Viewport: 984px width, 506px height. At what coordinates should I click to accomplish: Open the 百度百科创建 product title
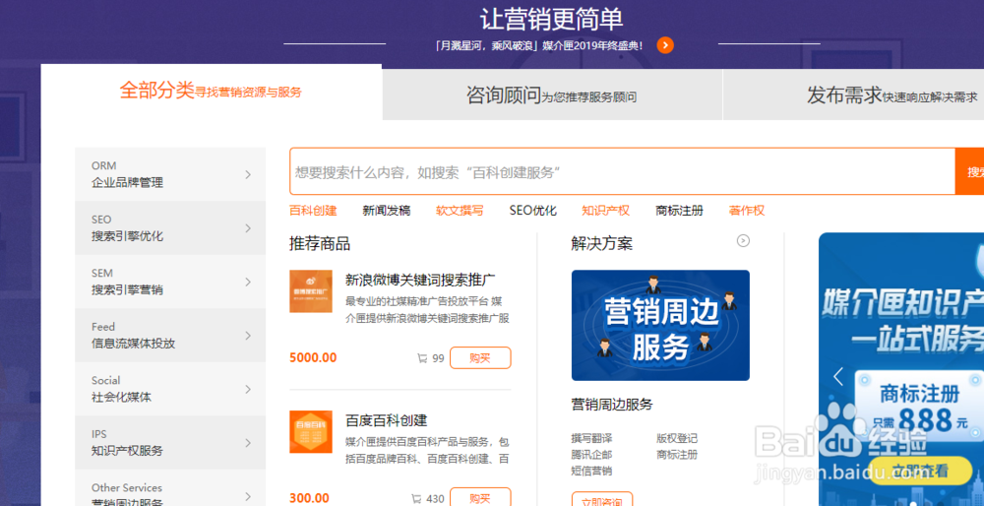[387, 420]
